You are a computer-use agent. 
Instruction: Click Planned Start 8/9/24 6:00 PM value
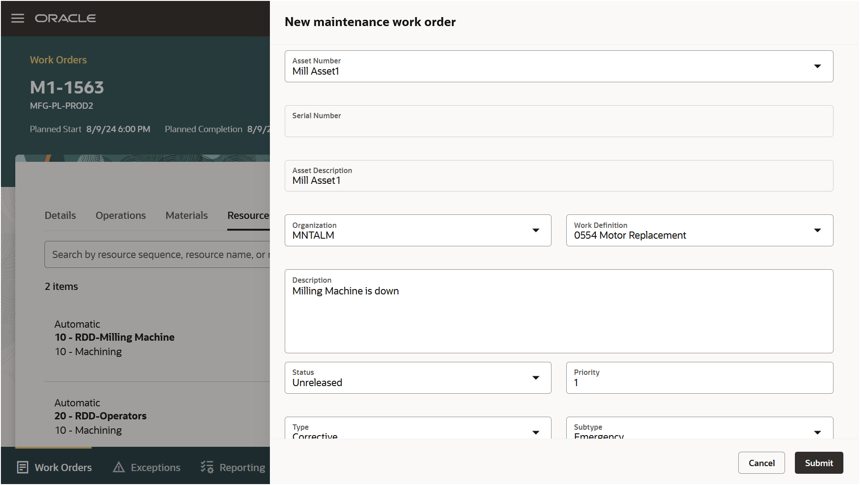click(118, 129)
